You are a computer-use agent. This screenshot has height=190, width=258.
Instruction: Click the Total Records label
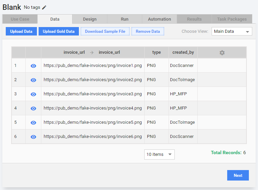226,152
